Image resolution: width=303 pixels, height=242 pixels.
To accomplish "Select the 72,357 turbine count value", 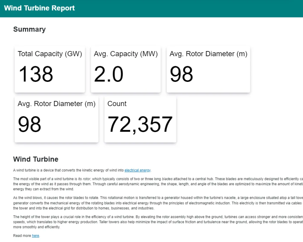I will coord(140,124).
